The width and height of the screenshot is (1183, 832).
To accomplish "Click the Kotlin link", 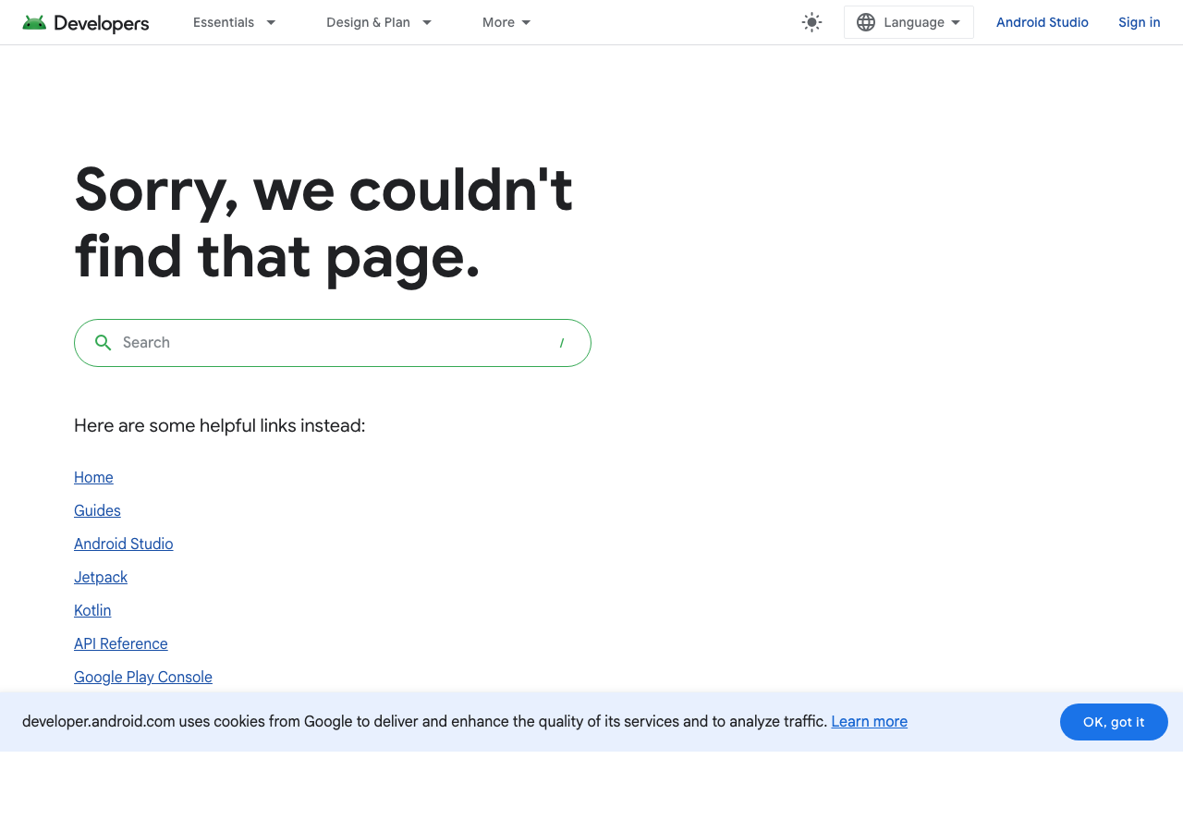I will tap(92, 610).
